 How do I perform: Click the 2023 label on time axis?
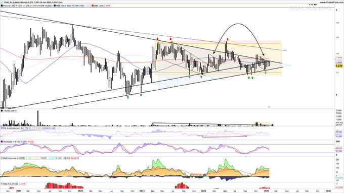[142, 191]
